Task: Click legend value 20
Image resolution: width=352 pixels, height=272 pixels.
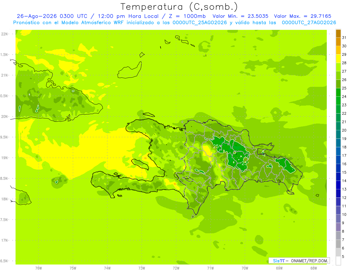Action: (x=344, y=130)
